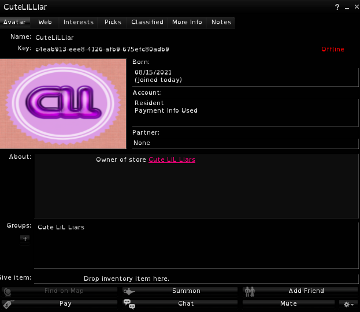360x312 pixels.
Task: Click the avatar key UUID text
Action: (102, 49)
